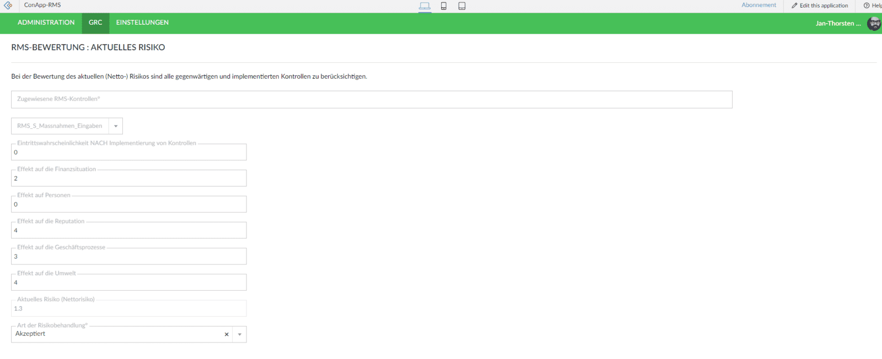Switch to mobile phone preview icon
Screen dimensions: 882x359
(x=443, y=6)
